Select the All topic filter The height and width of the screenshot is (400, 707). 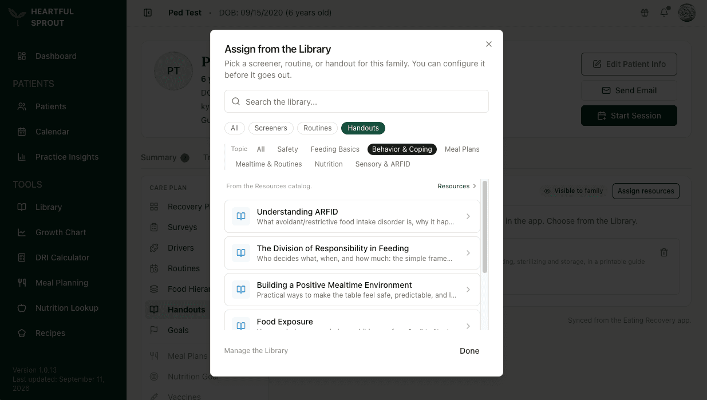261,149
